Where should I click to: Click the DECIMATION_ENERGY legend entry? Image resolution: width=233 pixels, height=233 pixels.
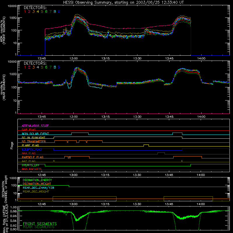[x=37, y=180]
